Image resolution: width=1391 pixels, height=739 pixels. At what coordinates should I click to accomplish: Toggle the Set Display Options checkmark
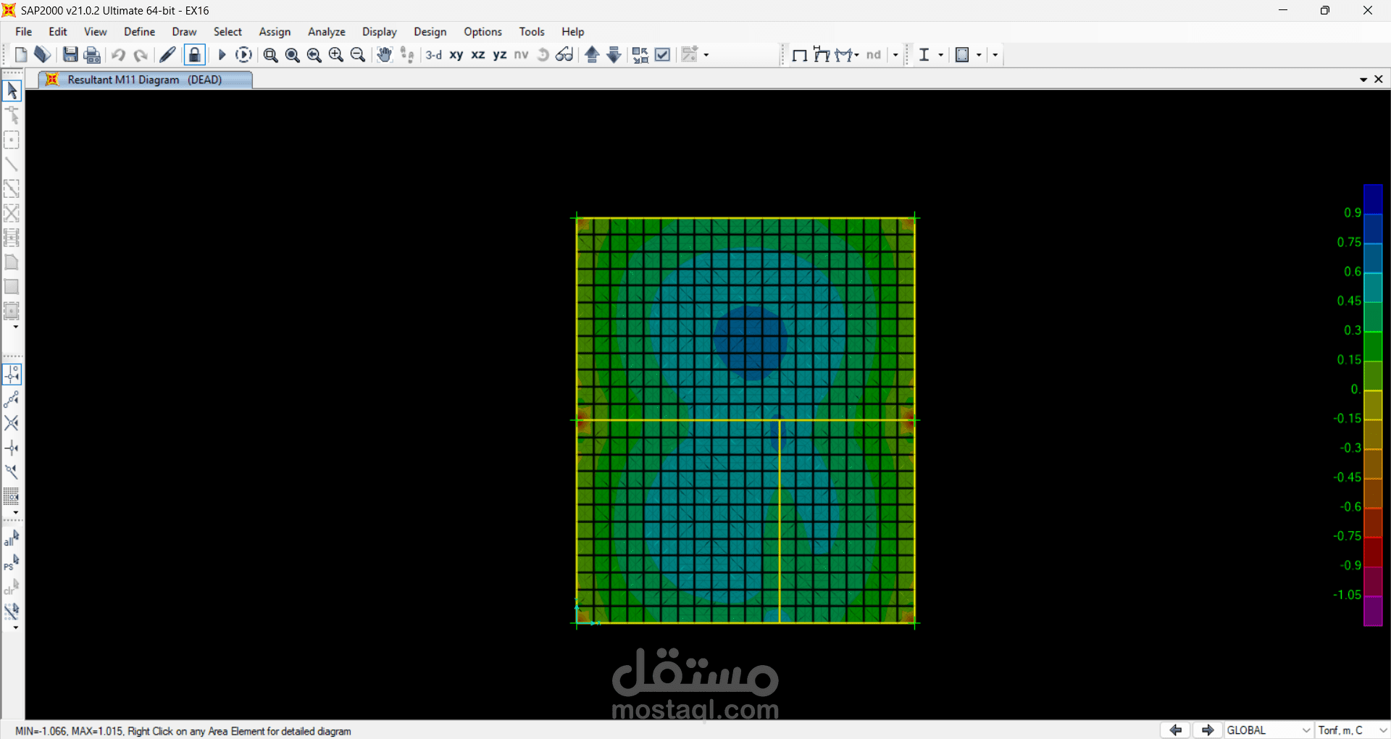[x=662, y=55]
